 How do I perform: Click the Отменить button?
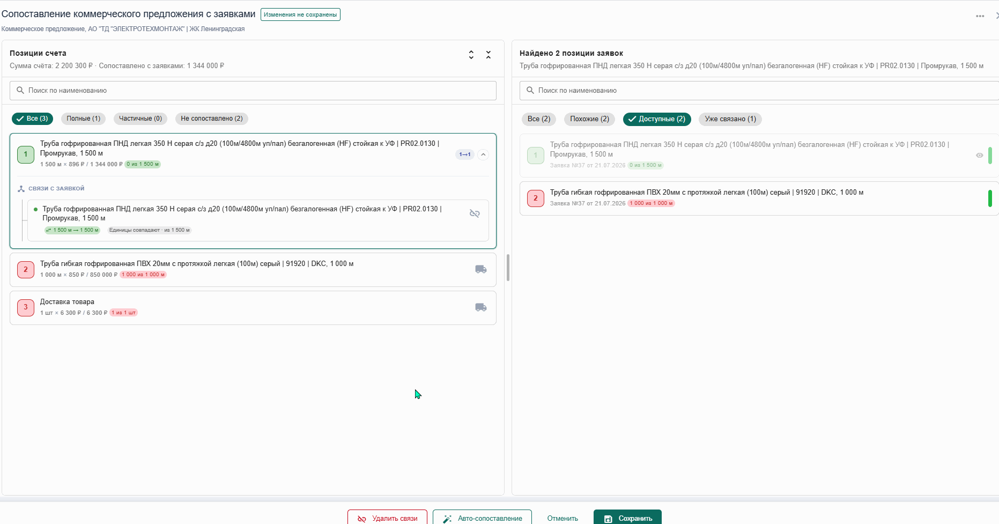563,518
